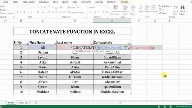Apply percent style
The width and height of the screenshot is (192, 108).
pos(95,12)
